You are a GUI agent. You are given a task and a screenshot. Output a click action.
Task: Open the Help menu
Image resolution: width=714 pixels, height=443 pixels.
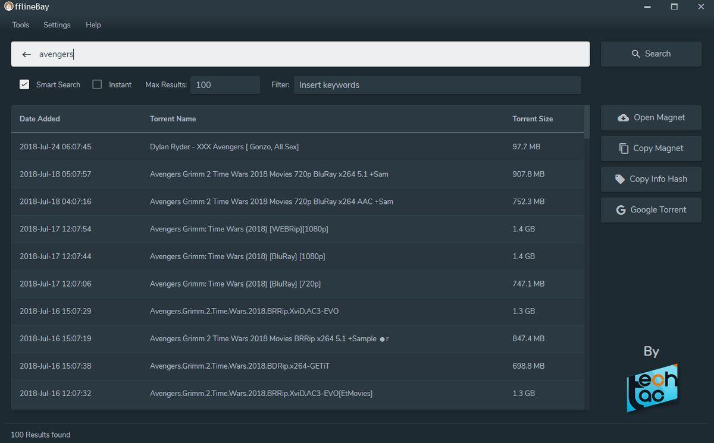tap(93, 25)
